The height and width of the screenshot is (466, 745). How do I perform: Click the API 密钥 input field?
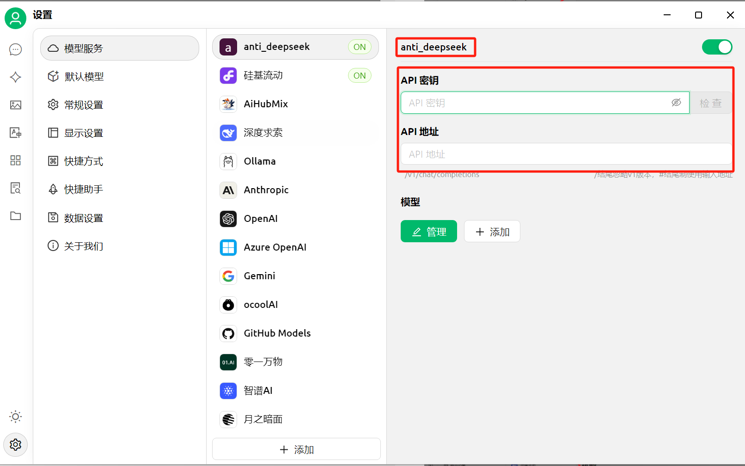pos(545,103)
